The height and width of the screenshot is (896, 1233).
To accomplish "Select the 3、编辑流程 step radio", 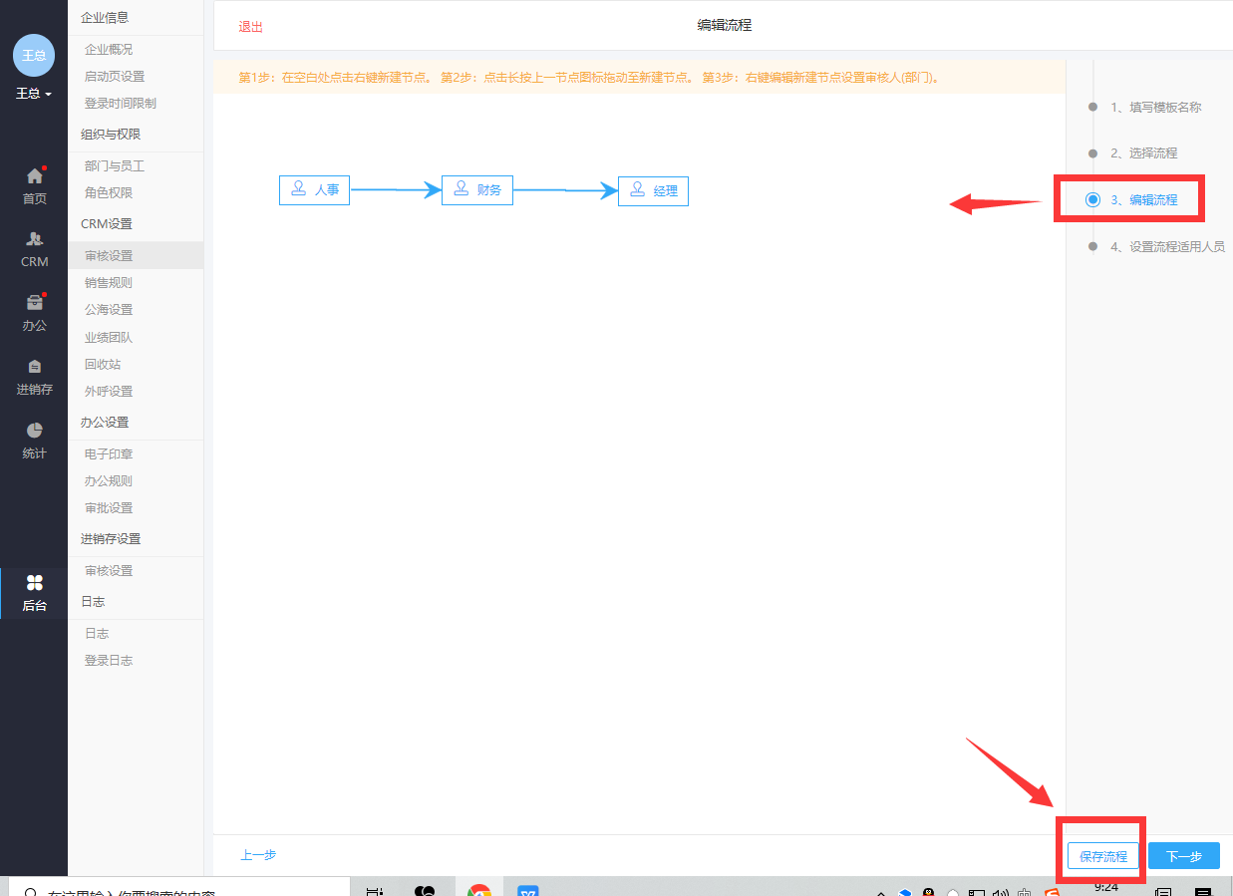I will (1093, 199).
